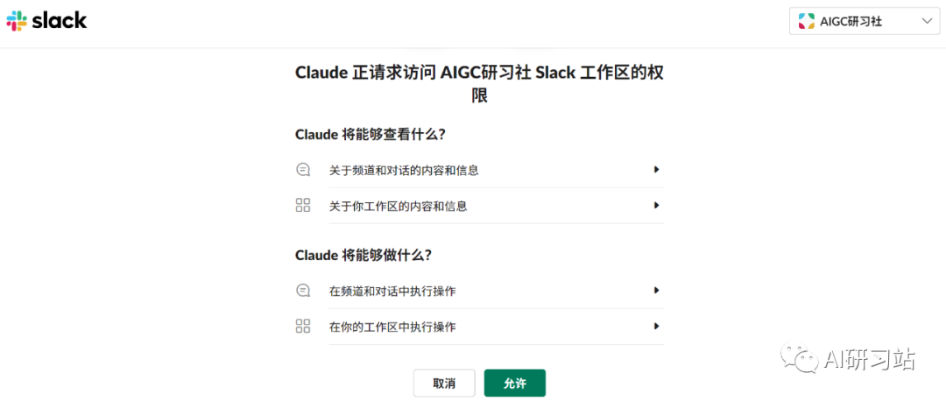Click chat bubble icon beside 关于频道和对话的内容和信息
This screenshot has height=401, width=946.
click(303, 170)
